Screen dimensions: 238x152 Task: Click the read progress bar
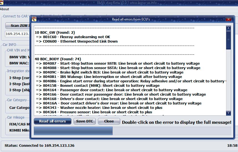pos(132,131)
